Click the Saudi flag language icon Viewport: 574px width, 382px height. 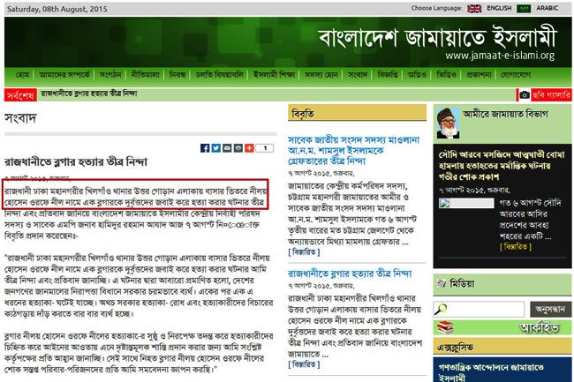tap(524, 9)
